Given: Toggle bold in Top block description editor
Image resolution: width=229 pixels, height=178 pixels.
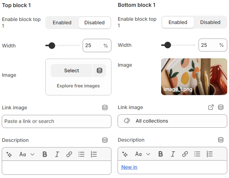Looking at the screenshot, I should click(x=45, y=154).
